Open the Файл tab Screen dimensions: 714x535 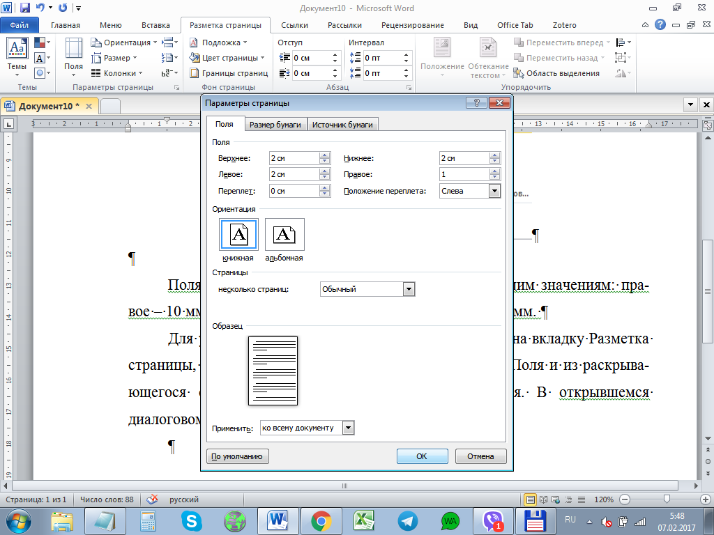tap(20, 25)
